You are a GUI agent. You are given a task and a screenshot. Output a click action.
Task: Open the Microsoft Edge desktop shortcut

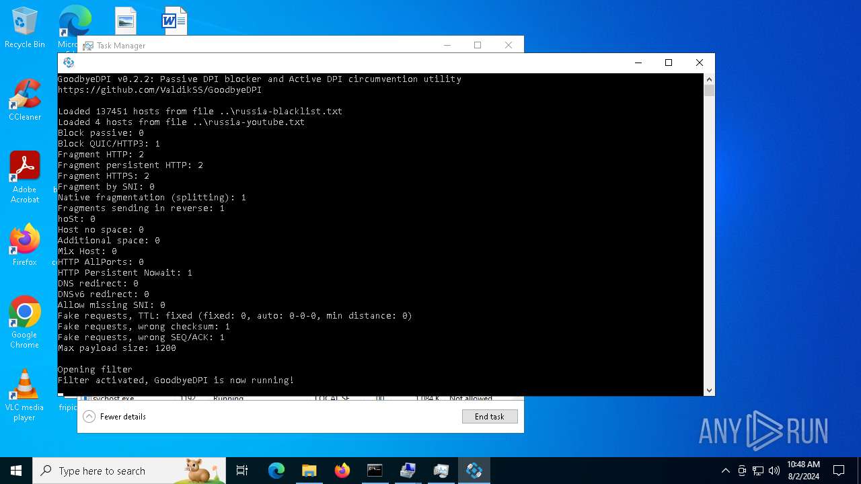pyautogui.click(x=75, y=22)
